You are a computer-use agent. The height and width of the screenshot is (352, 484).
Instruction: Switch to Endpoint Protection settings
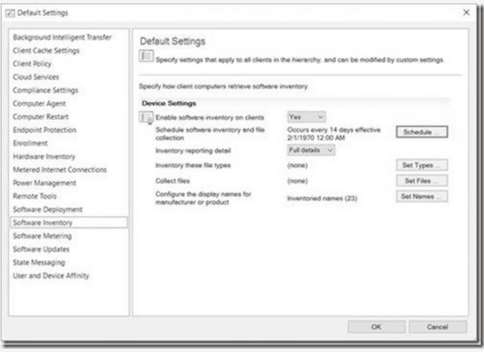tap(45, 130)
